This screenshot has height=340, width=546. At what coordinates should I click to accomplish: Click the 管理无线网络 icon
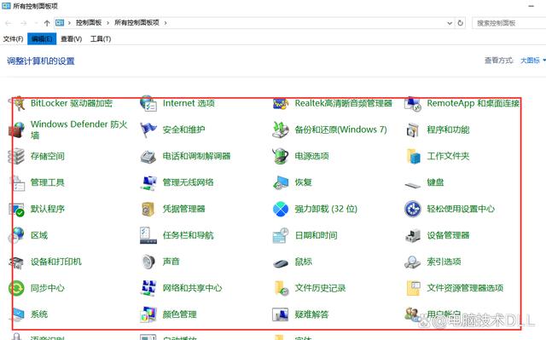(148, 182)
